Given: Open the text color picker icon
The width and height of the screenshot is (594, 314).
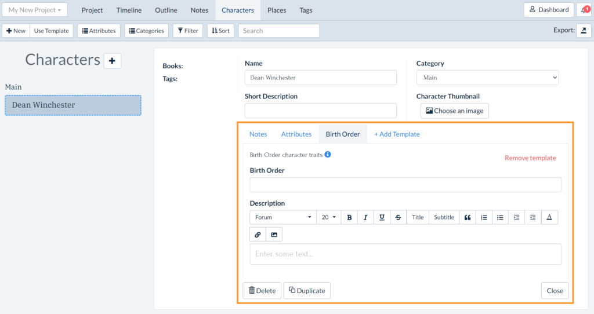Looking at the screenshot, I should coord(549,217).
